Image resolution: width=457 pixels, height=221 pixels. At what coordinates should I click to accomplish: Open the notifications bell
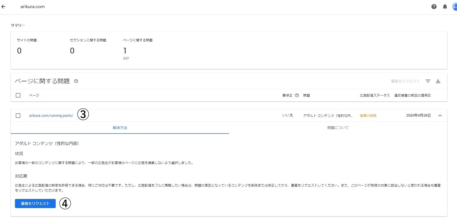click(x=445, y=7)
